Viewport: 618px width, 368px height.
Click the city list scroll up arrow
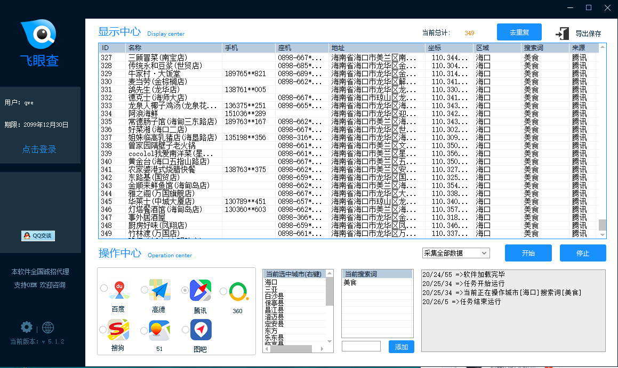click(x=330, y=273)
